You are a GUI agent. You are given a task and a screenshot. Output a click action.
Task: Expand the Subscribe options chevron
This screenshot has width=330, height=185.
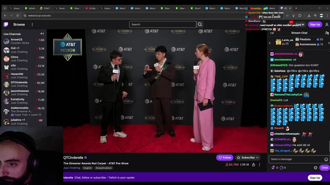pyautogui.click(x=257, y=158)
